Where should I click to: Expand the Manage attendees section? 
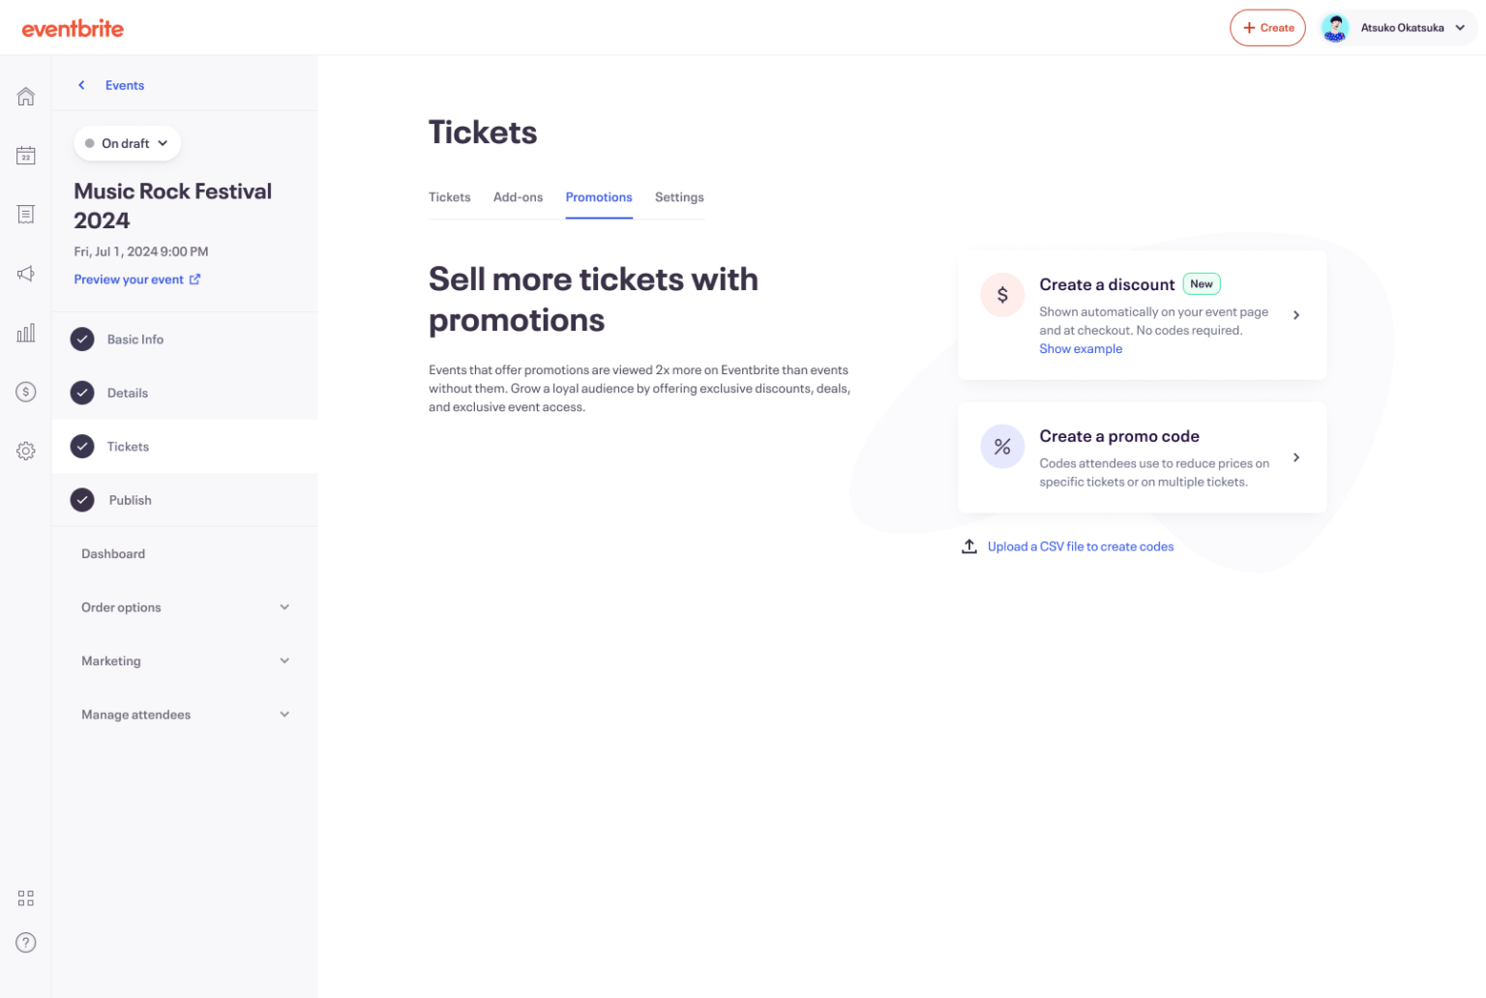click(x=184, y=714)
